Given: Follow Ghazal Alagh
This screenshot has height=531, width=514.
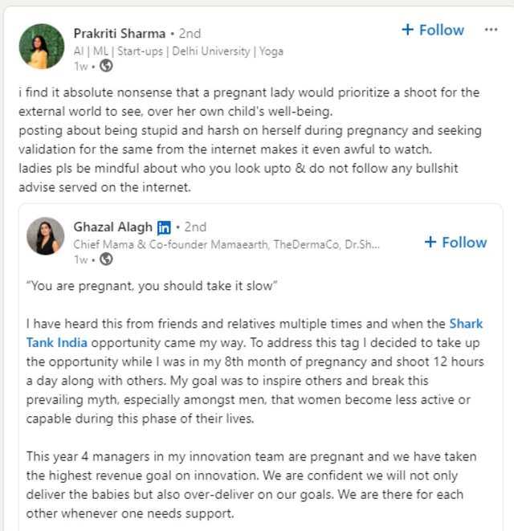Looking at the screenshot, I should point(455,242).
